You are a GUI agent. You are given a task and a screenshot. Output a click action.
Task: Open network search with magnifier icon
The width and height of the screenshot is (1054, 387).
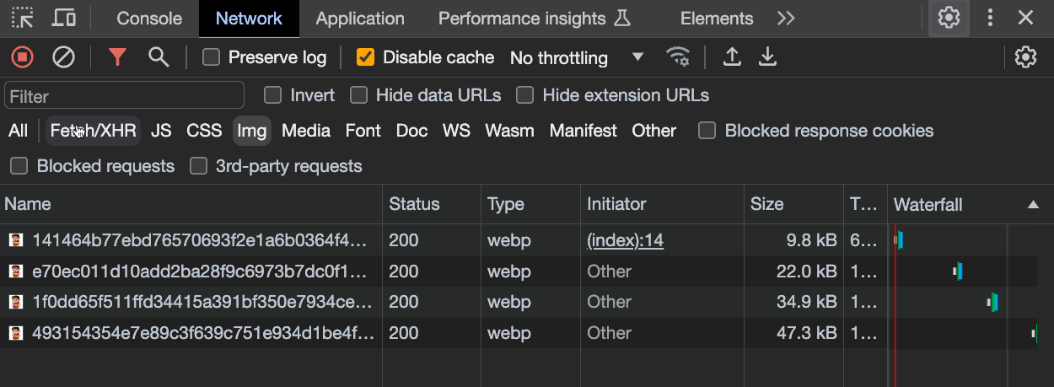click(159, 57)
